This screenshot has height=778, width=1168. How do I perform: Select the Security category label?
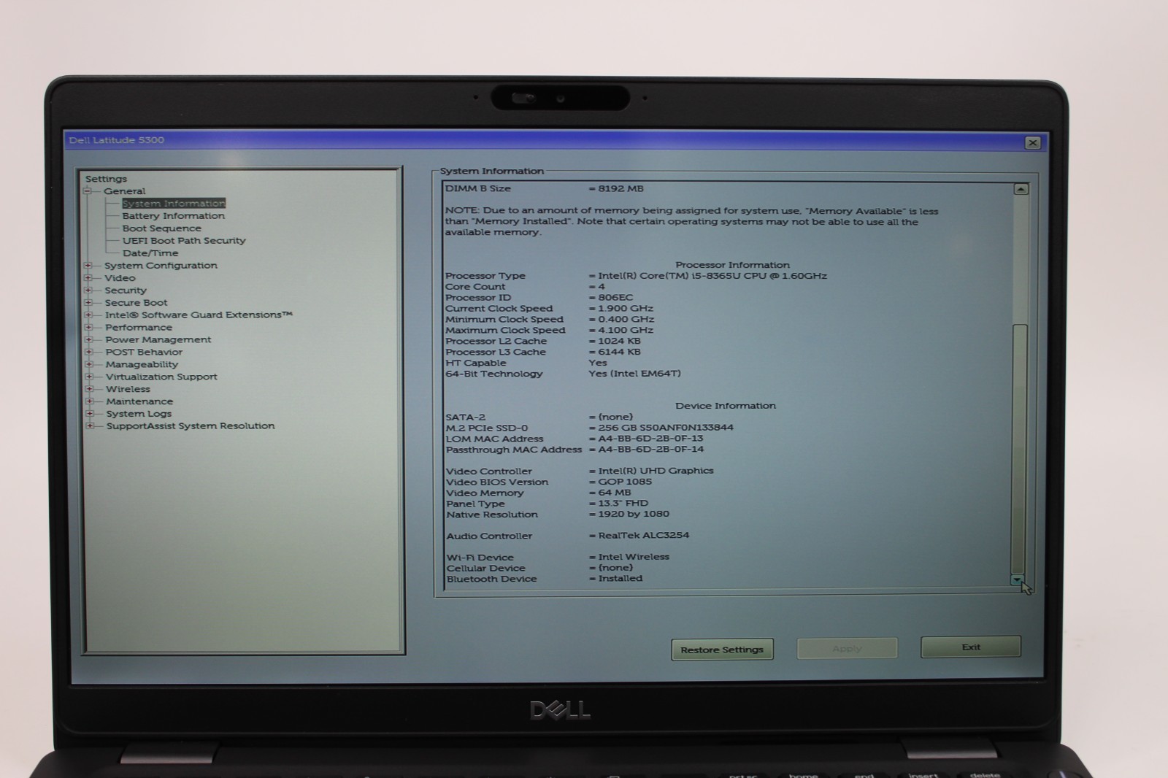126,290
